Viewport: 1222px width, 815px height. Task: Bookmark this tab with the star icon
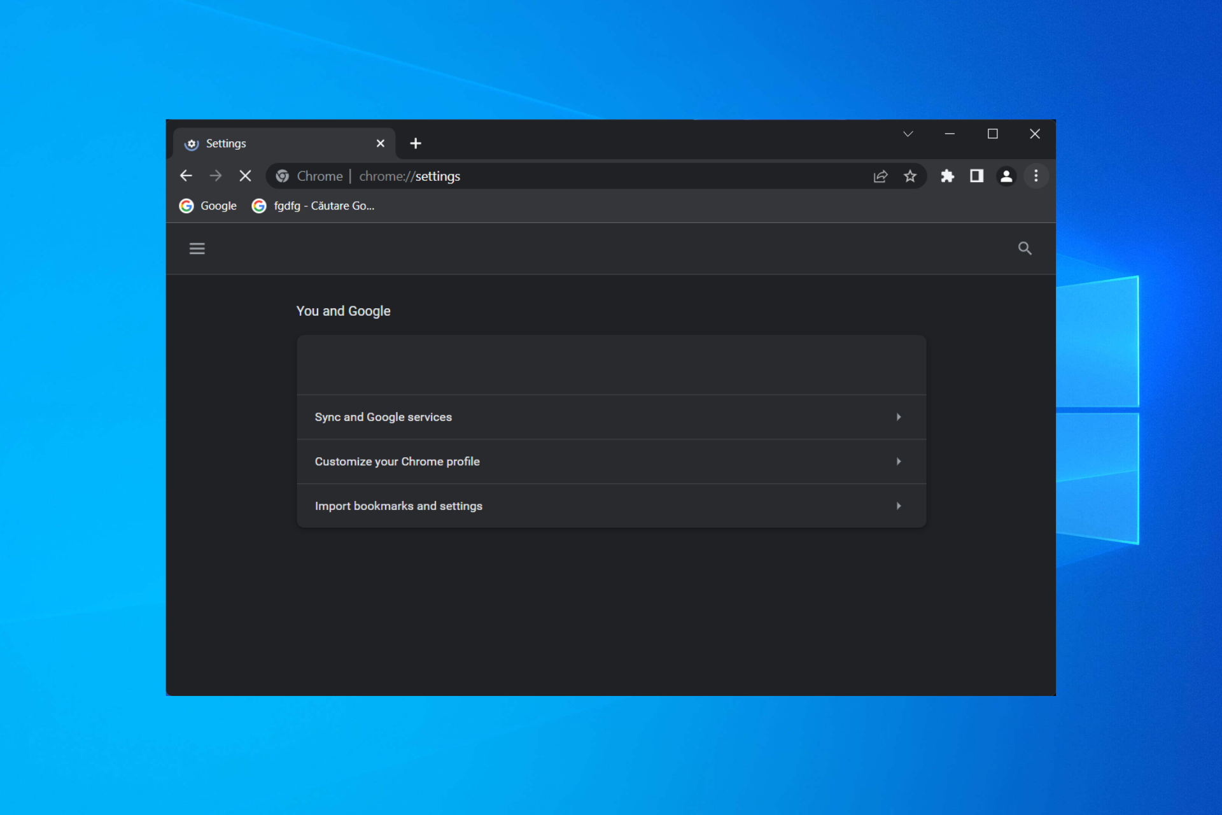pos(910,176)
